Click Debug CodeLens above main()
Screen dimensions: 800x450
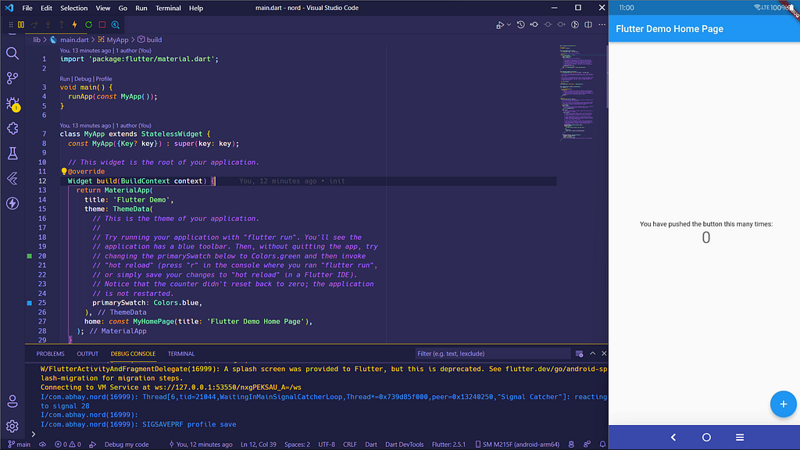(82, 79)
